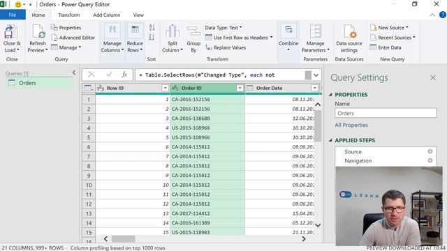447x251 pixels.
Task: Open query Properties
Action: [x=66, y=28]
